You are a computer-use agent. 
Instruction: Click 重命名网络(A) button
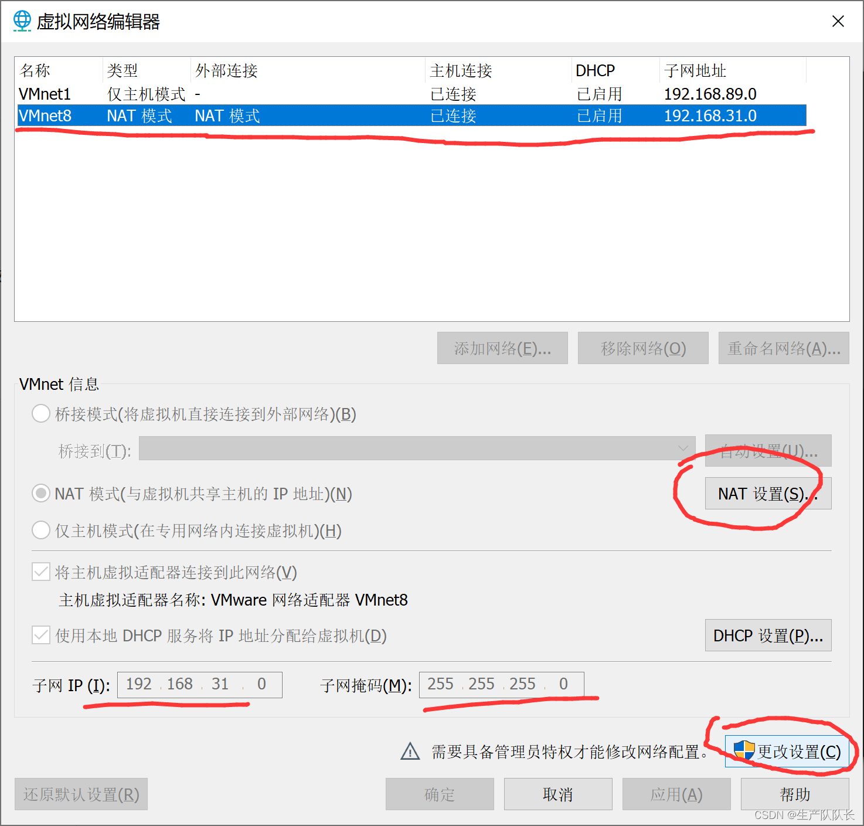(784, 348)
